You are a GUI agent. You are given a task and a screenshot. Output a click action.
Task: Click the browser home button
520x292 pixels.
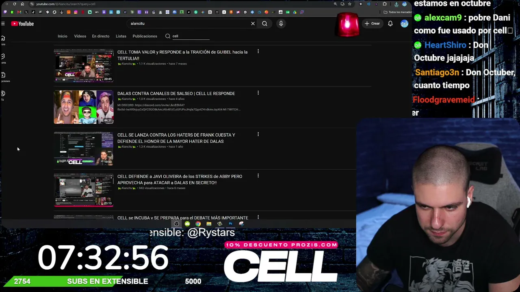tap(22, 4)
